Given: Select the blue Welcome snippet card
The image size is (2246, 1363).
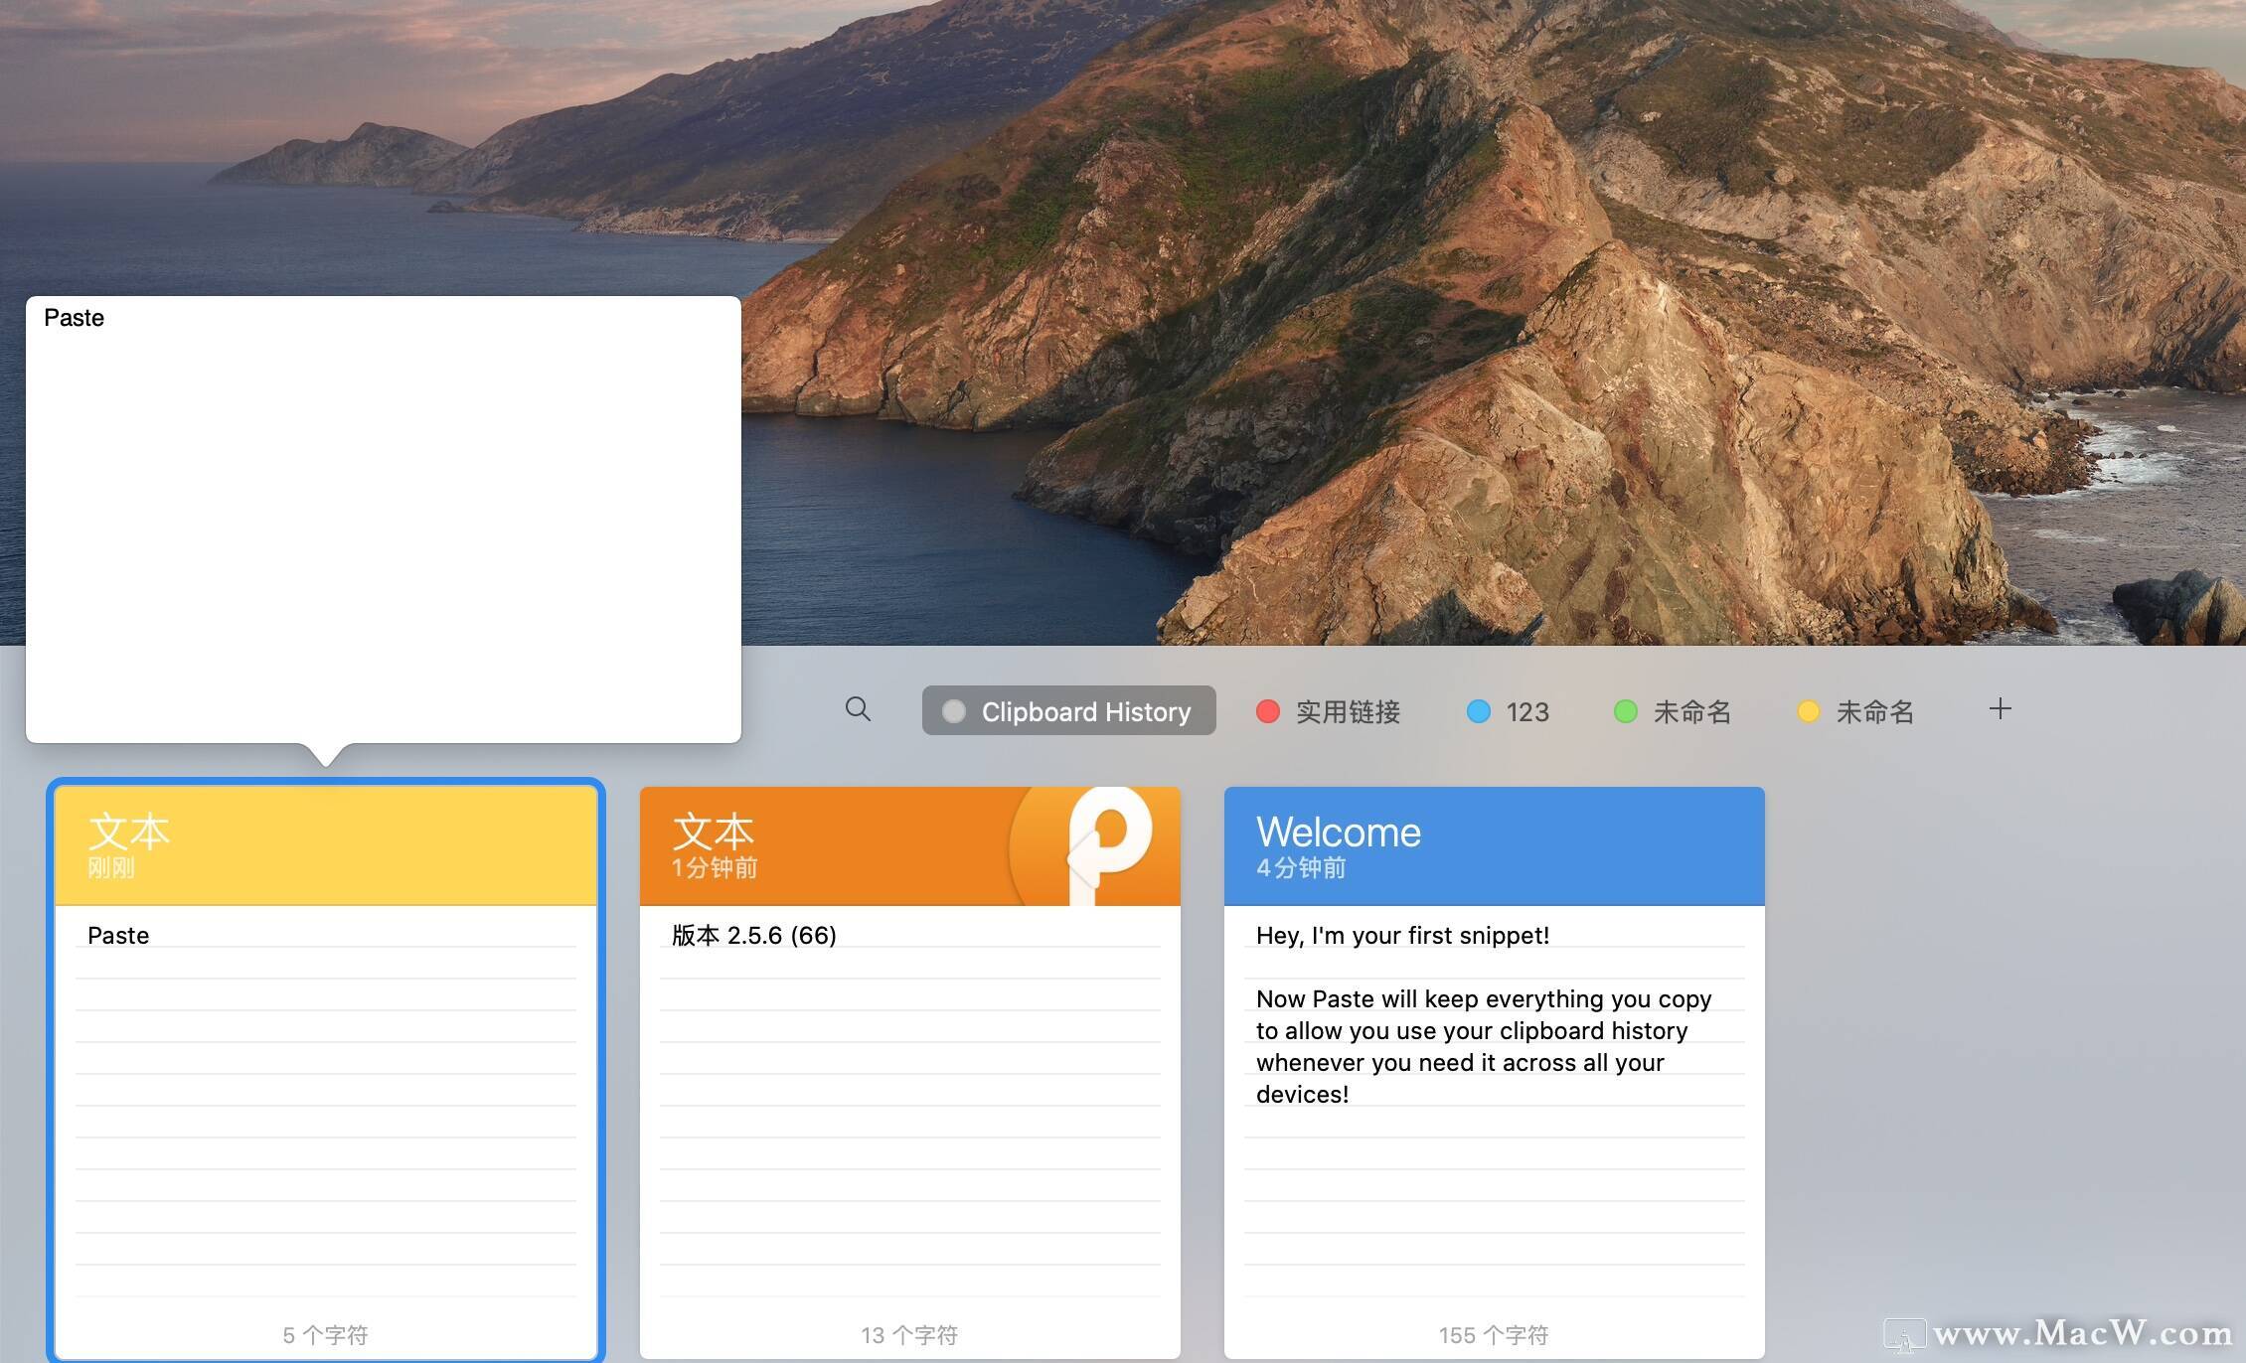Looking at the screenshot, I should tap(1495, 1073).
